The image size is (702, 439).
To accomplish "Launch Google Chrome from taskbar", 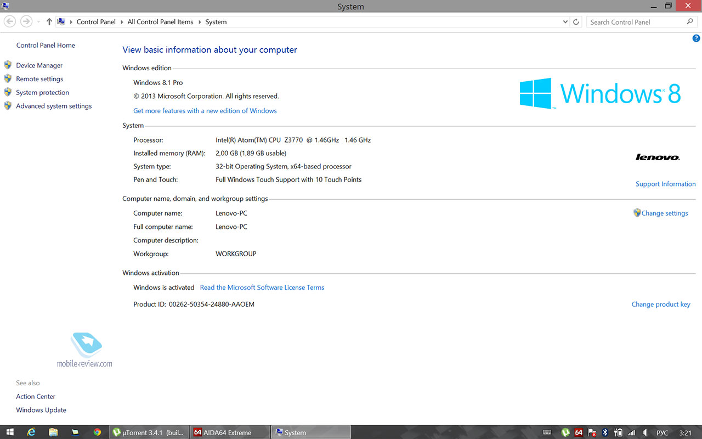I will click(97, 432).
